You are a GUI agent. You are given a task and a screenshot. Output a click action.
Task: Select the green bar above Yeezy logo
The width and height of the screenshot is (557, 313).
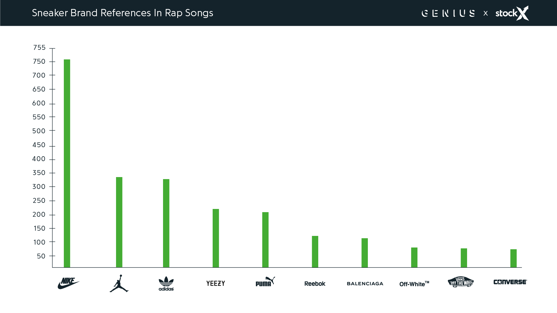click(216, 238)
